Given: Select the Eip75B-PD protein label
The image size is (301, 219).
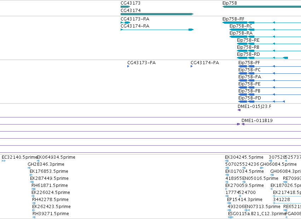Looking at the screenshot, I should (x=250, y=98).
